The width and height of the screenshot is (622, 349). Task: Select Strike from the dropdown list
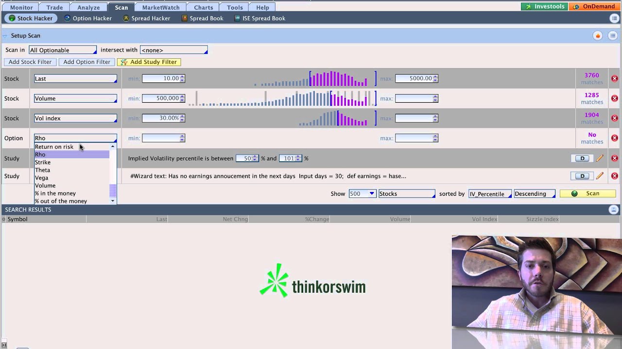72,162
